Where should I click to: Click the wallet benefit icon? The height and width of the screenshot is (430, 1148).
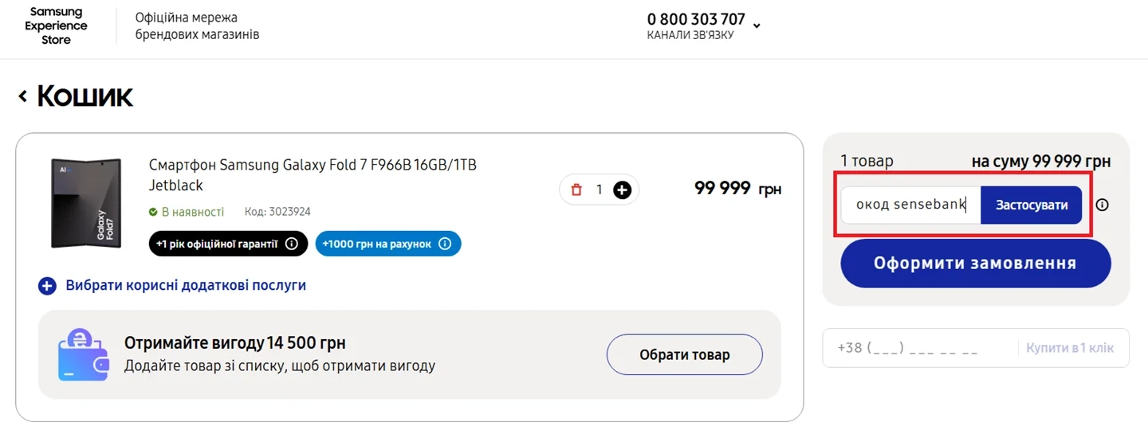point(83,354)
